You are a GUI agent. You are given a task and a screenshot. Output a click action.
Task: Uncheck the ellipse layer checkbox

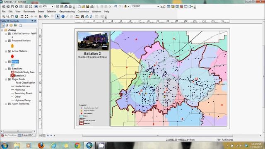click(x=10, y=62)
